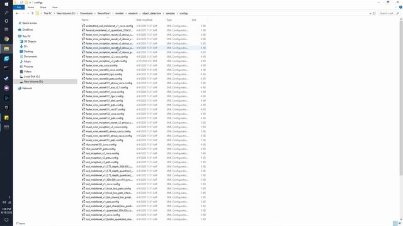The height and width of the screenshot is (226, 403).
Task: Click file icon of faster_rcnn_resnet101_coco.config
Action: [x=83, y=92]
